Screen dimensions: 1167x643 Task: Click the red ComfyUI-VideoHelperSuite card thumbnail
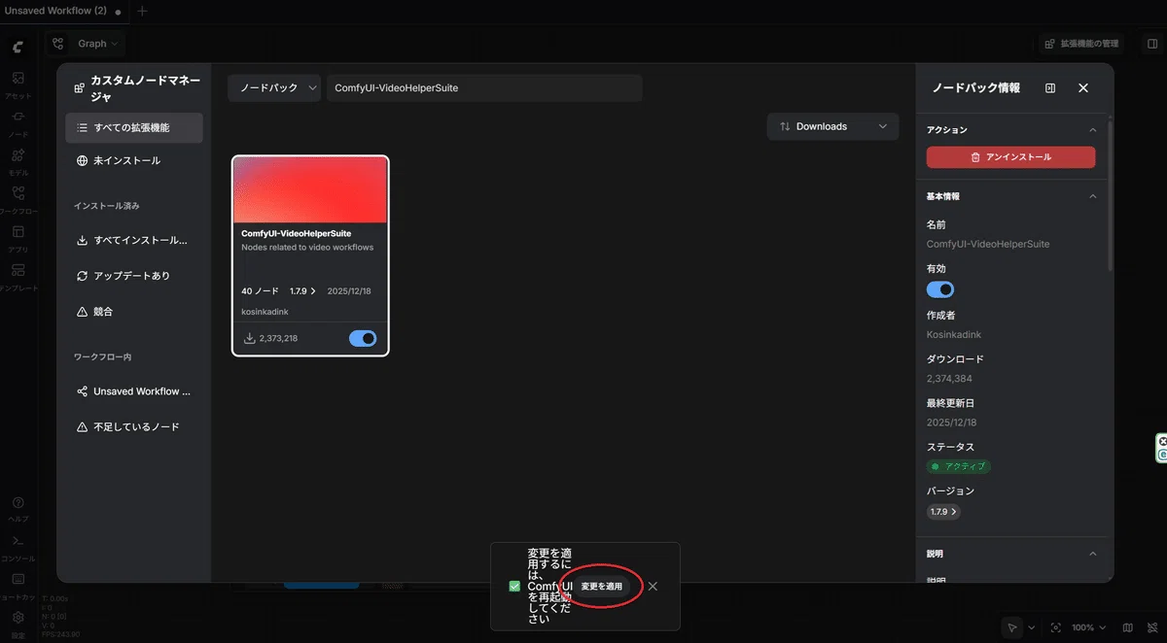pyautogui.click(x=310, y=190)
